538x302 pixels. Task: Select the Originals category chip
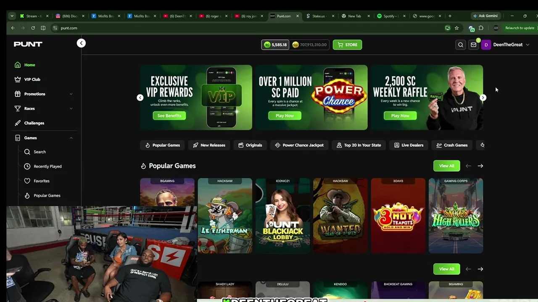click(x=250, y=145)
